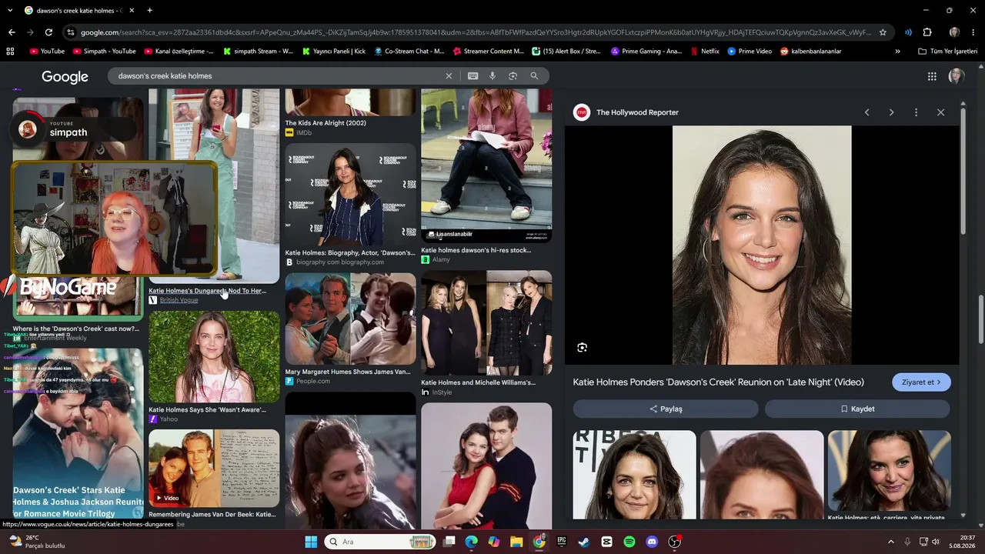Click the taskbar Ara search box
This screenshot has height=554, width=985.
[380, 542]
